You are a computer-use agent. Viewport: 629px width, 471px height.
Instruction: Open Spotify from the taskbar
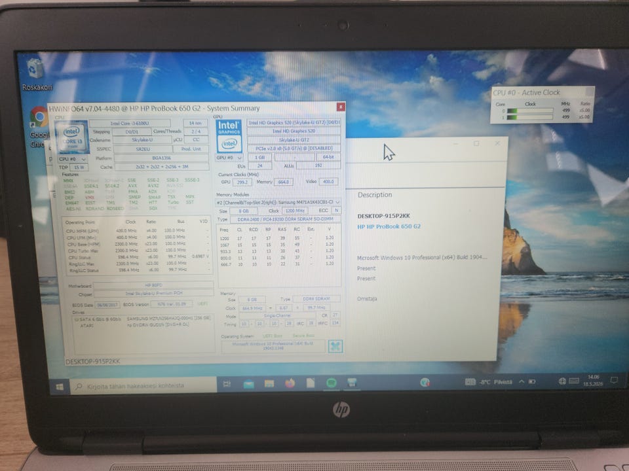coord(332,383)
